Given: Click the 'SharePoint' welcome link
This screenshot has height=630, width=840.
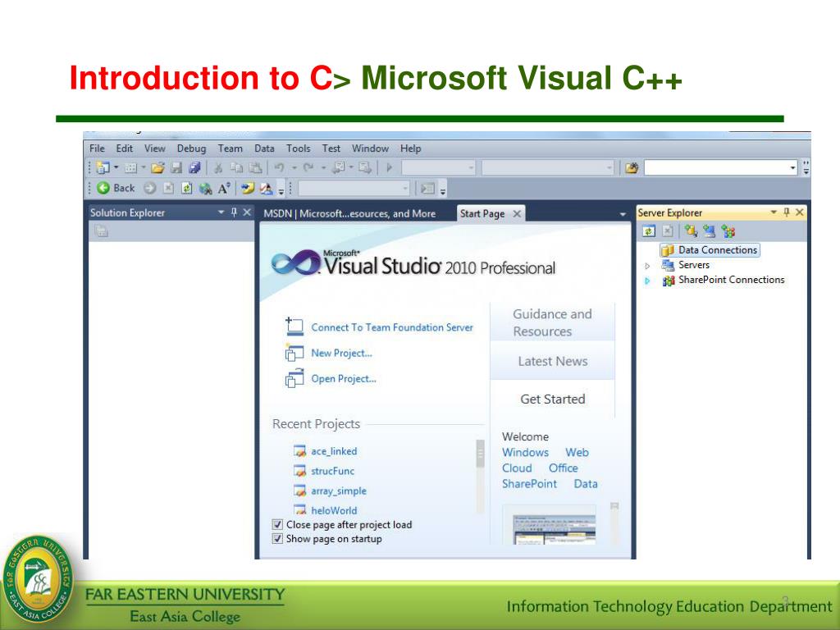Looking at the screenshot, I should click(529, 484).
